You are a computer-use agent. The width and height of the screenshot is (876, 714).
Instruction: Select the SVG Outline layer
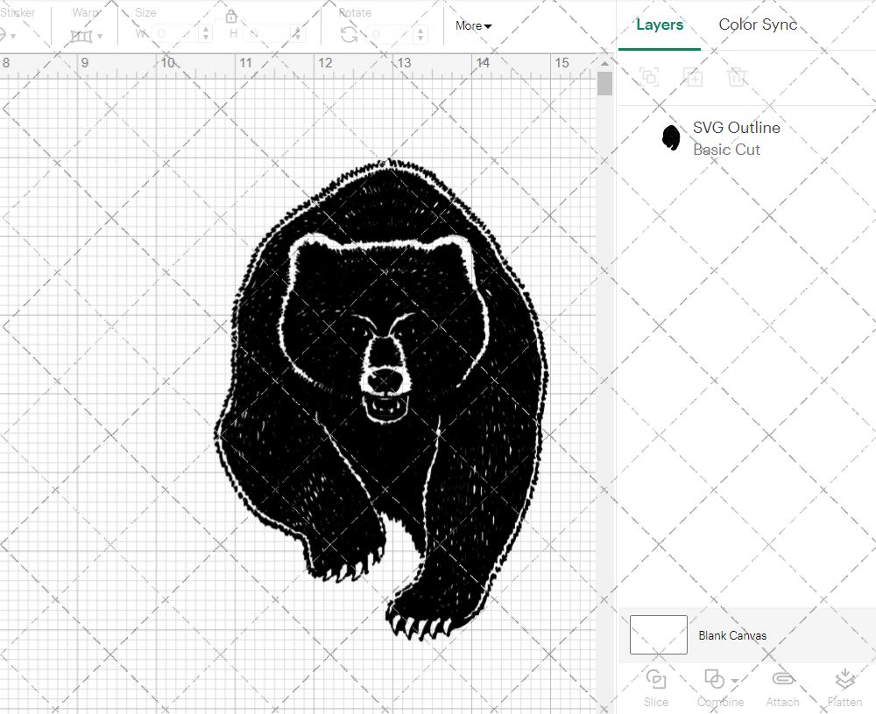point(736,127)
